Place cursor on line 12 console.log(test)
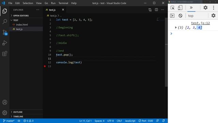Viewport: 218px width, 123px height. 69,62
